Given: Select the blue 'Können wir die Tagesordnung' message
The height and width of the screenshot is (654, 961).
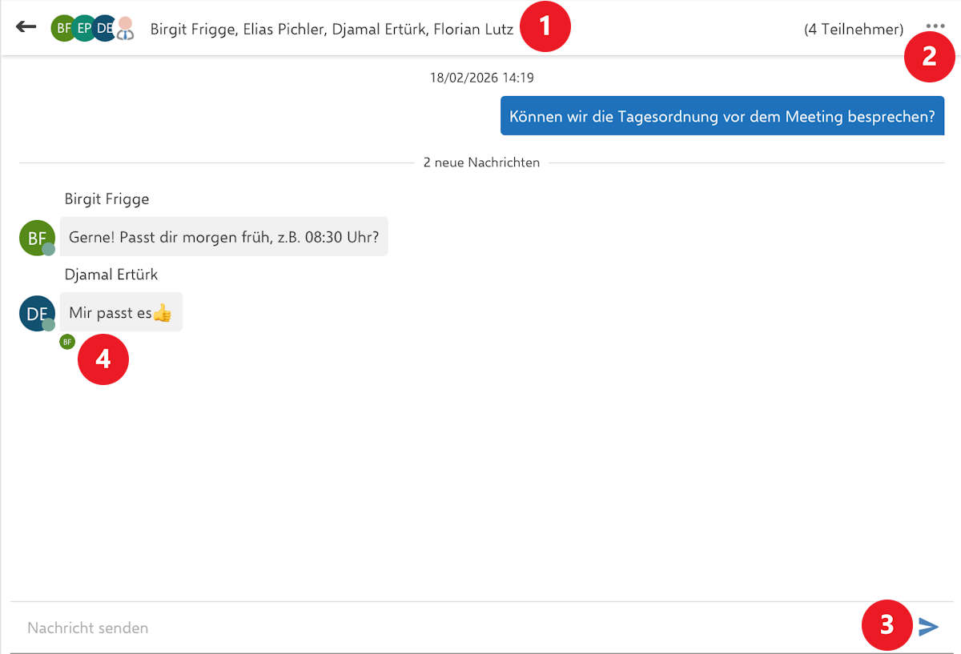Looking at the screenshot, I should coord(722,116).
